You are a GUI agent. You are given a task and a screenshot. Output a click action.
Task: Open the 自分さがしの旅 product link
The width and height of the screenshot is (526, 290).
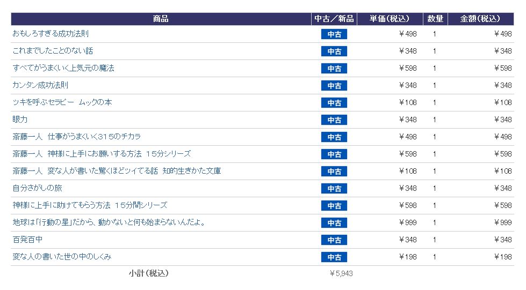[37, 188]
